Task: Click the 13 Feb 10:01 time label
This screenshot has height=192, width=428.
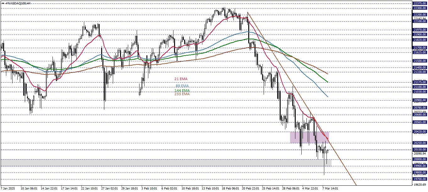Action: coord(210,189)
